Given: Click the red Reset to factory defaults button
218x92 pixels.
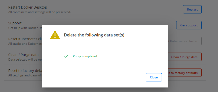Looking at the screenshot, I should (x=185, y=73).
